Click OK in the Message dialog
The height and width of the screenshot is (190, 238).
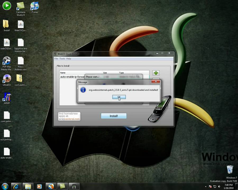119,97
